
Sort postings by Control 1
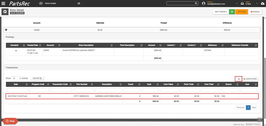point(172,45)
